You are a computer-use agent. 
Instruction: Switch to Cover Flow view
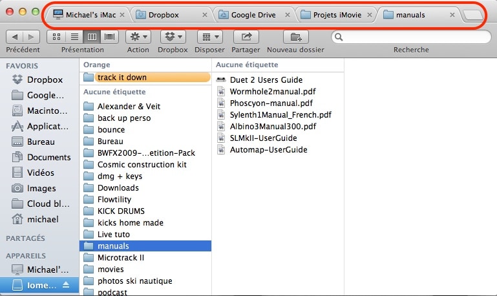click(109, 37)
